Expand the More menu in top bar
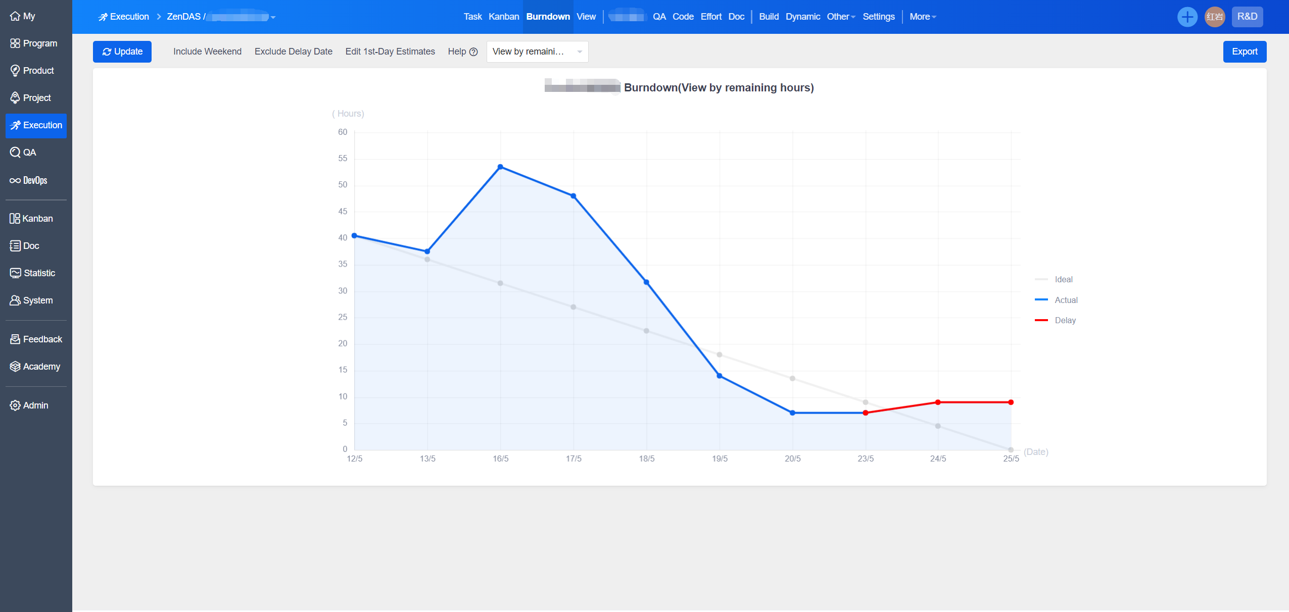This screenshot has width=1289, height=612. point(922,17)
